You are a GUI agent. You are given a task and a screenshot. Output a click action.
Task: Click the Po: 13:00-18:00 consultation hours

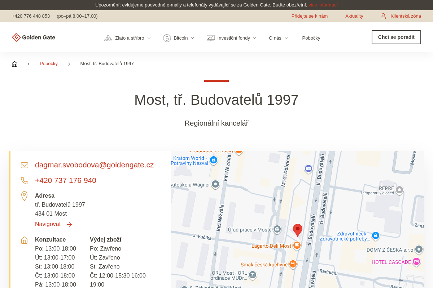(x=56, y=249)
